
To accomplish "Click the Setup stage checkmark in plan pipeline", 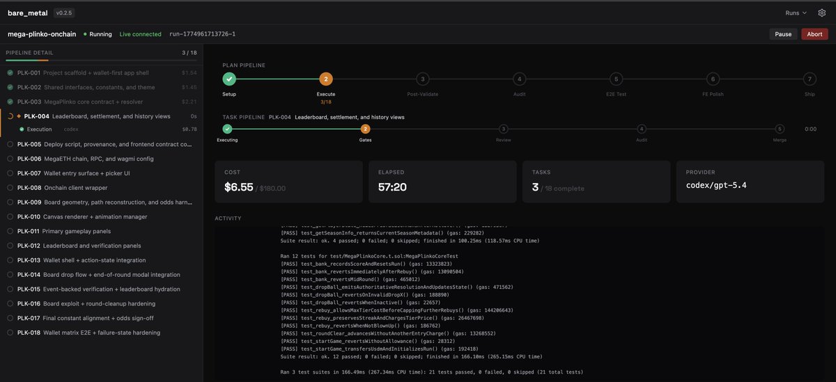I will [x=229, y=79].
